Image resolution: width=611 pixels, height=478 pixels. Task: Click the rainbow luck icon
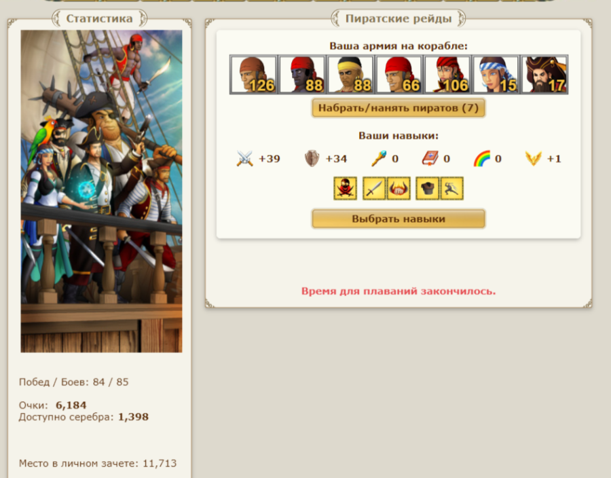click(x=481, y=159)
